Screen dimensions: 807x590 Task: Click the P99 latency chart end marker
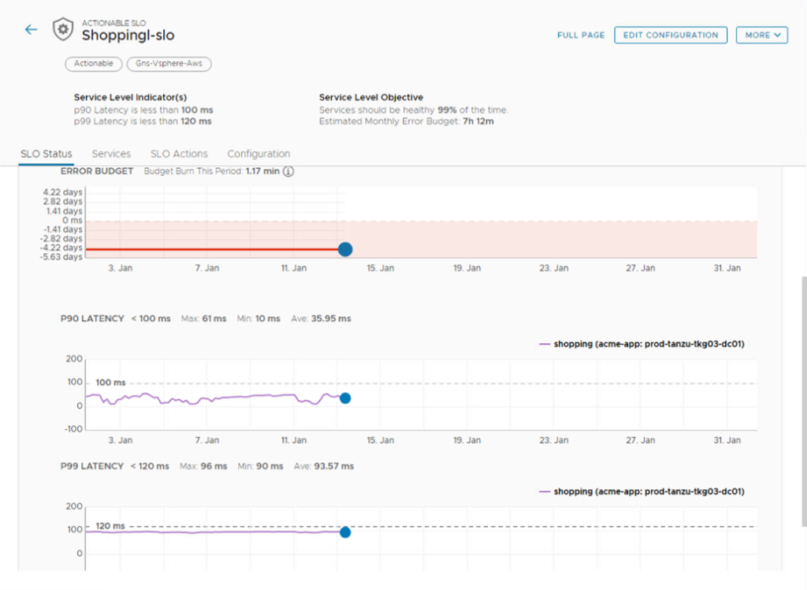(344, 532)
